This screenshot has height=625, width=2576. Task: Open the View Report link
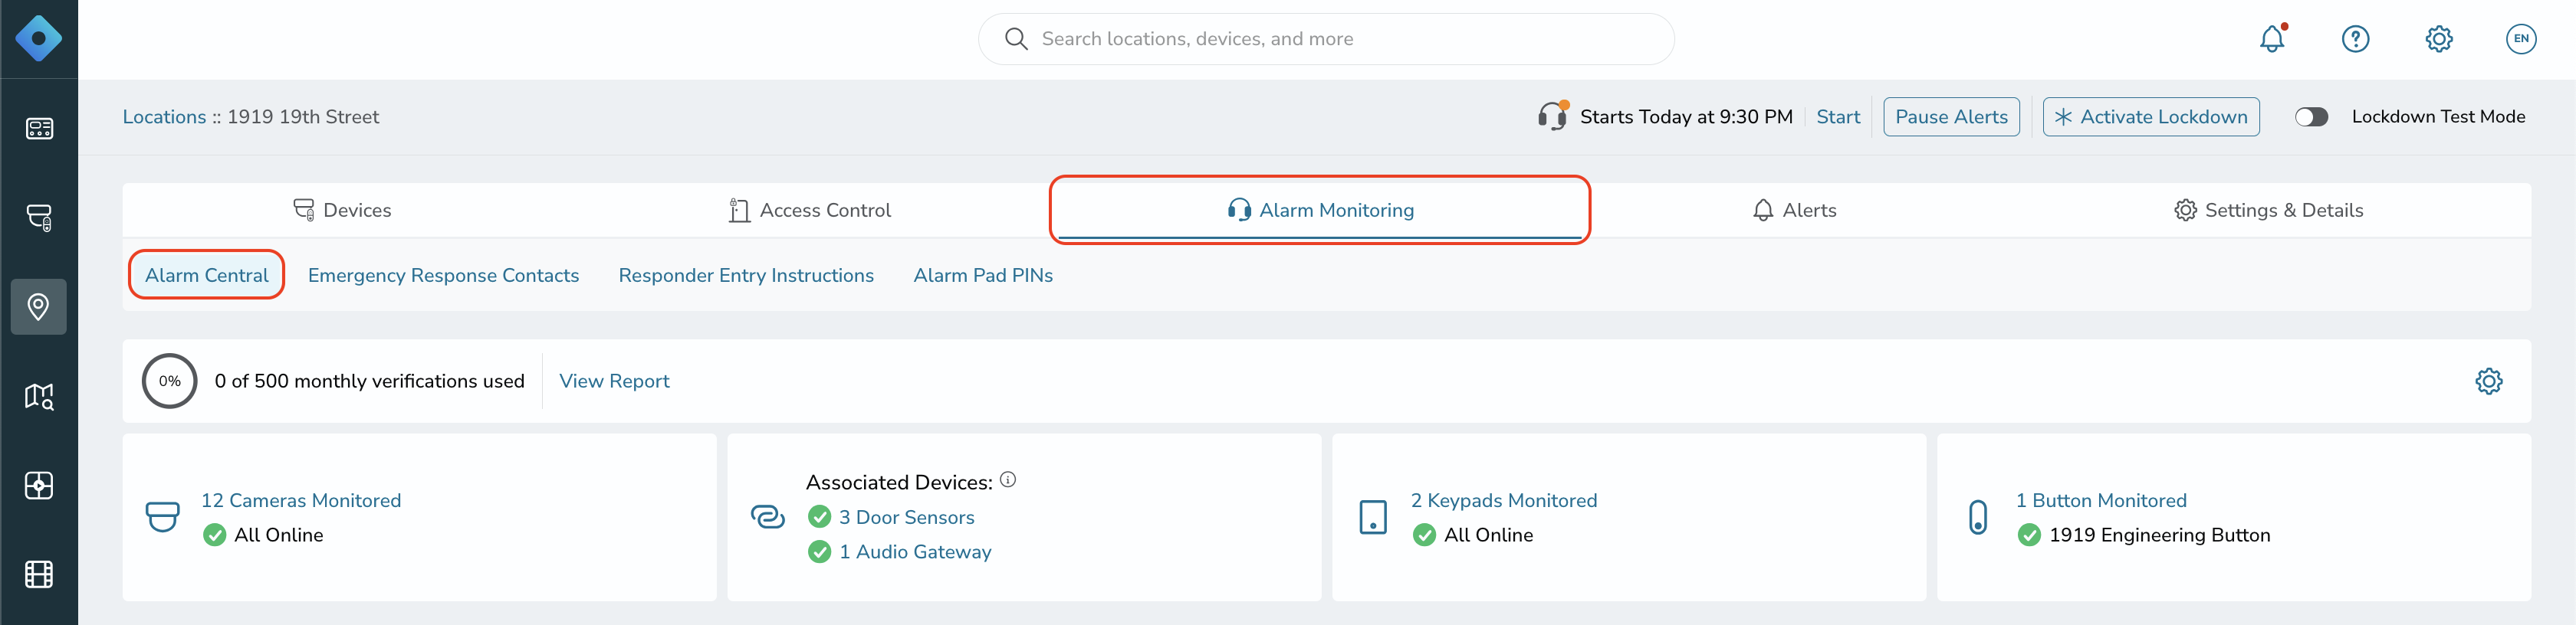614,381
